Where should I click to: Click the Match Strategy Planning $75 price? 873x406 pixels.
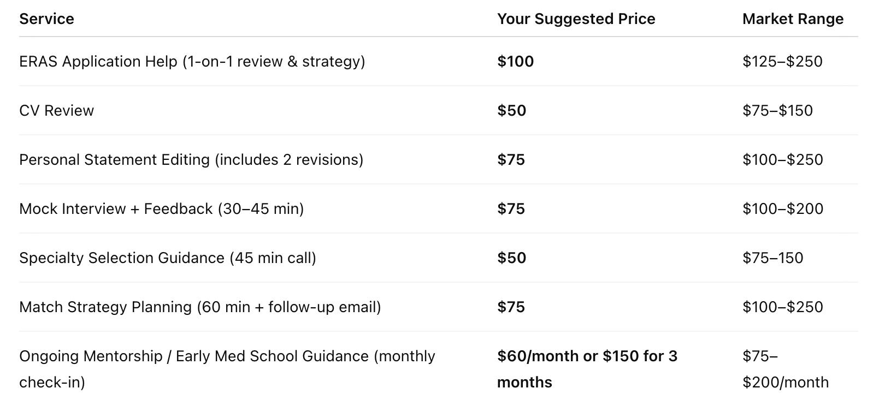(511, 307)
